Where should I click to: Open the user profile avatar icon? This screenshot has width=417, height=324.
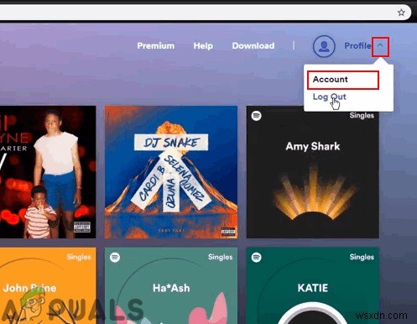[x=324, y=46]
